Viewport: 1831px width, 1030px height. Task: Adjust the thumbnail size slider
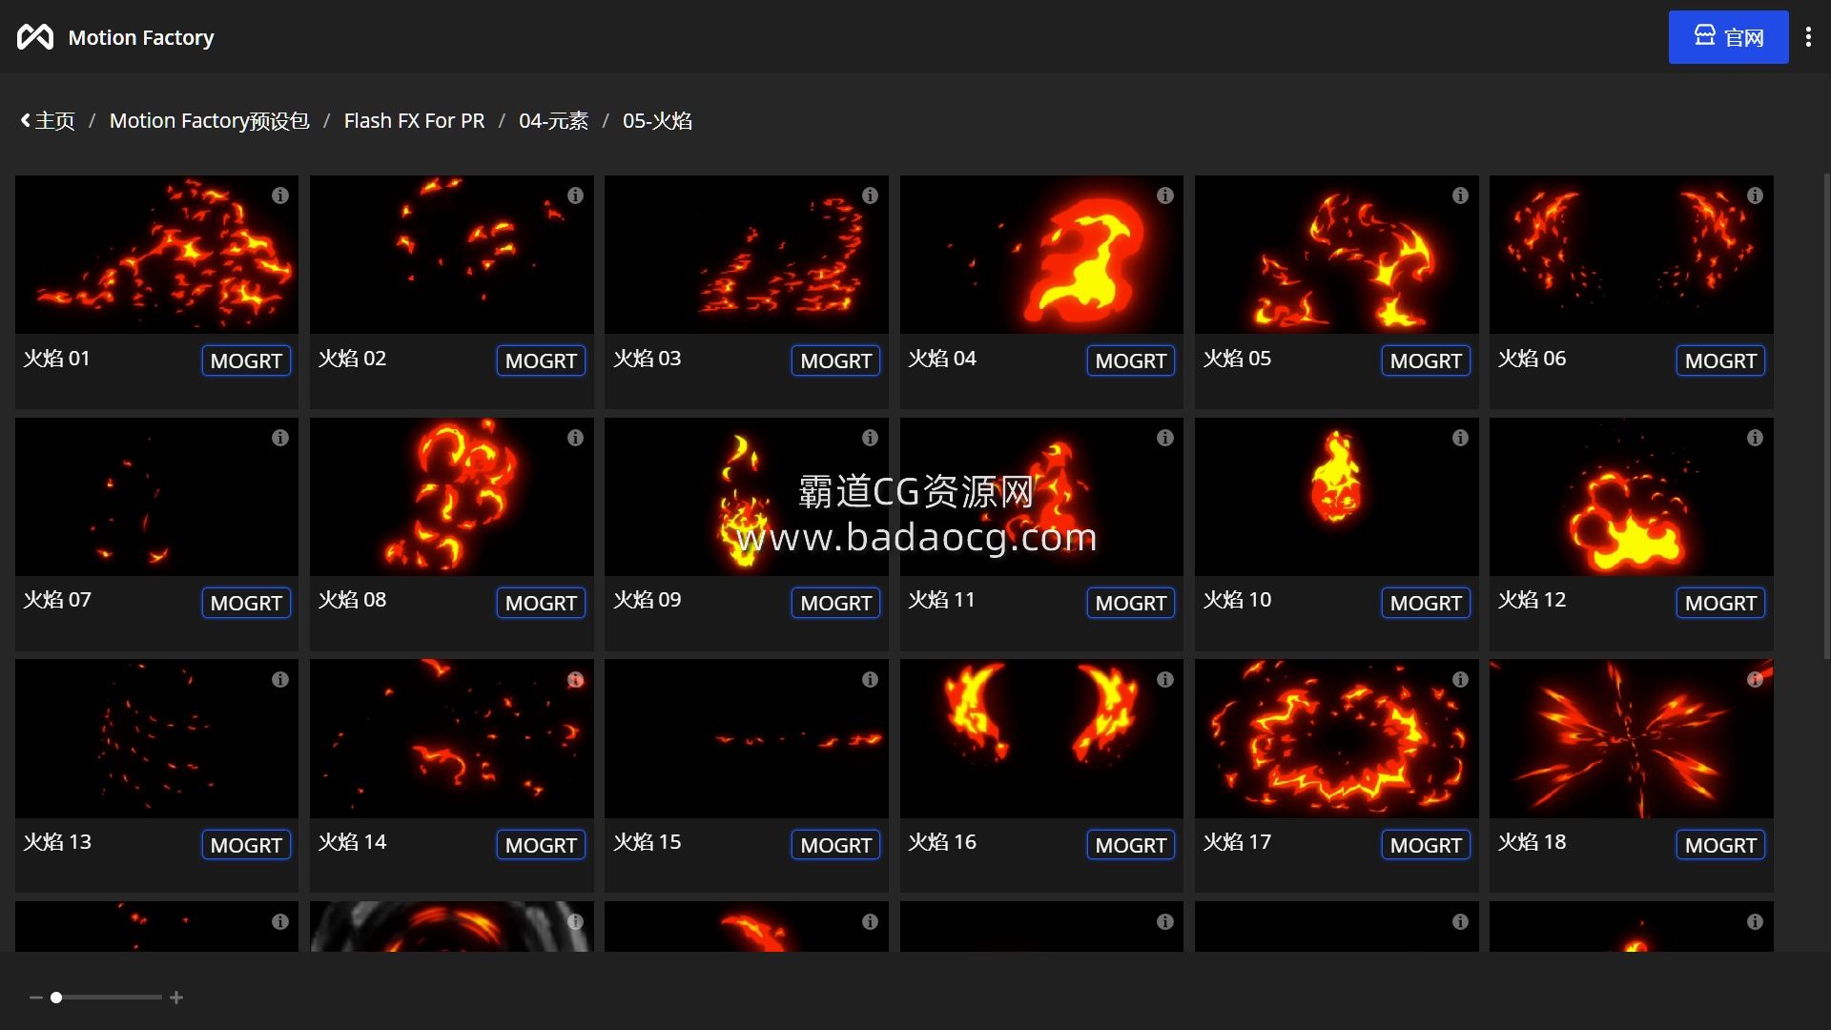pyautogui.click(x=106, y=998)
